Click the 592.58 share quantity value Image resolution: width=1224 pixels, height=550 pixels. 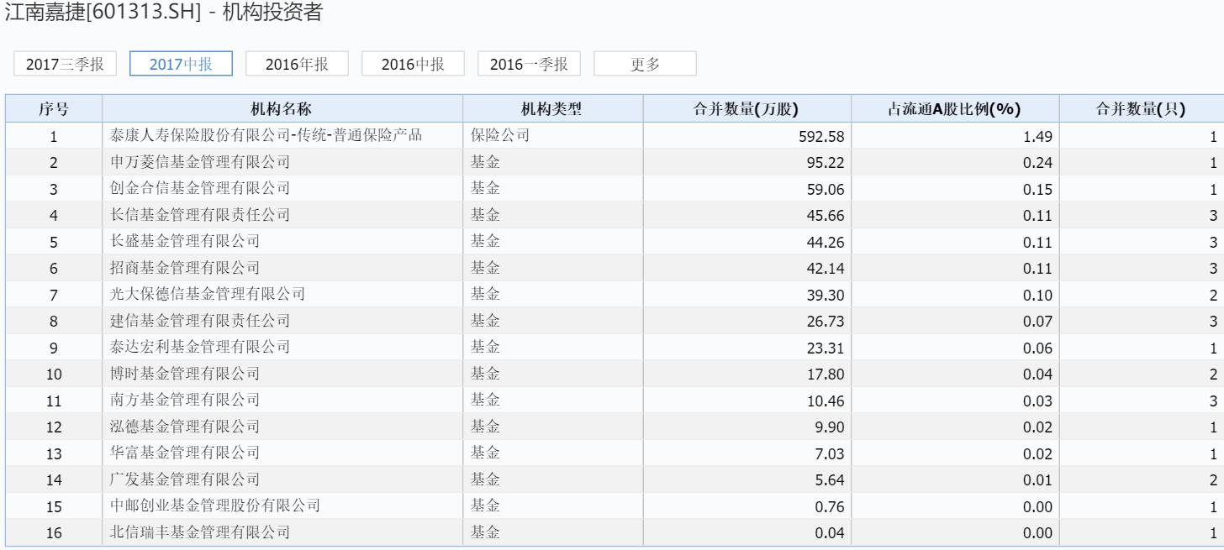pos(820,136)
